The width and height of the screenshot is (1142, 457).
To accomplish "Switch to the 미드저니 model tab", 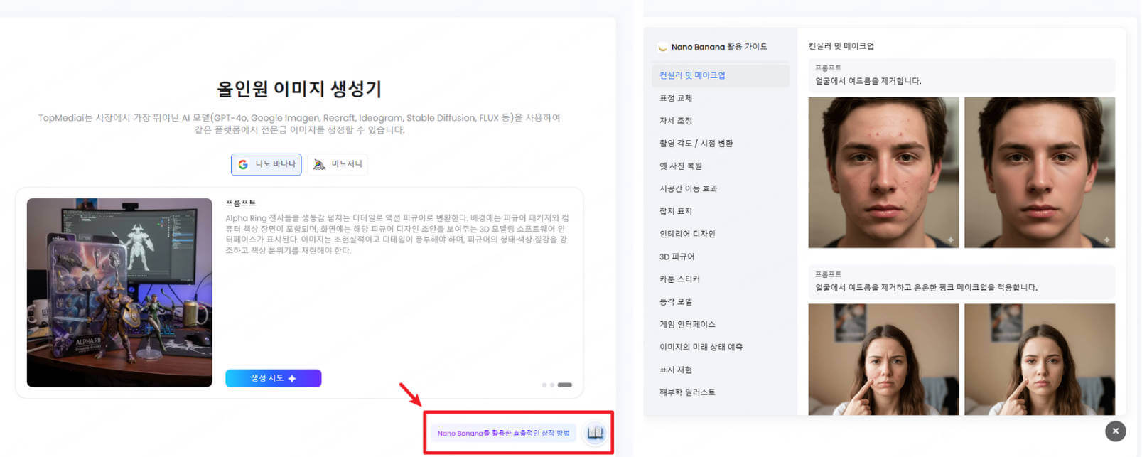I will (338, 164).
